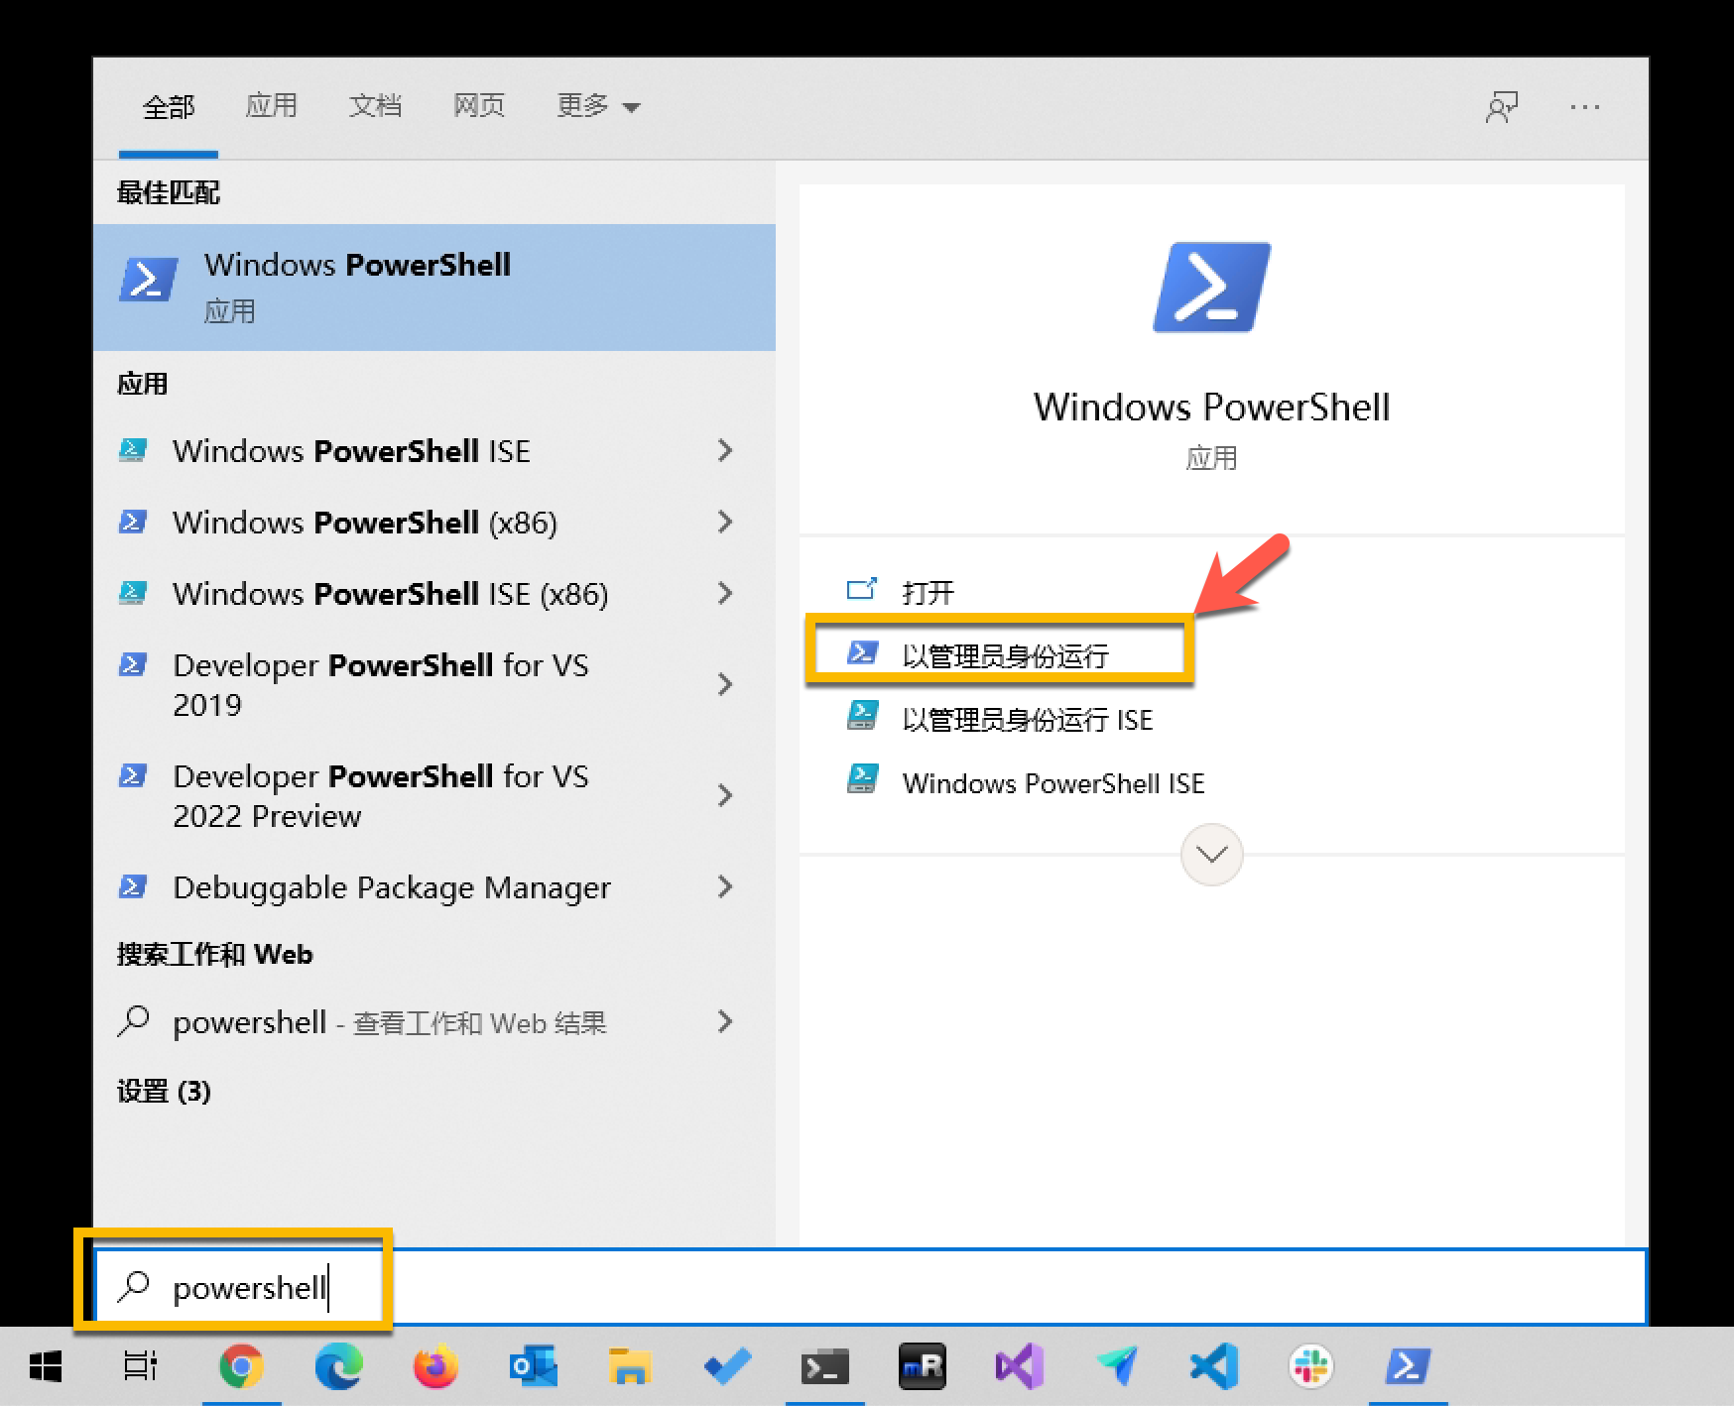Open Slack from the taskbar
This screenshot has height=1406, width=1734.
pyautogui.click(x=1310, y=1367)
